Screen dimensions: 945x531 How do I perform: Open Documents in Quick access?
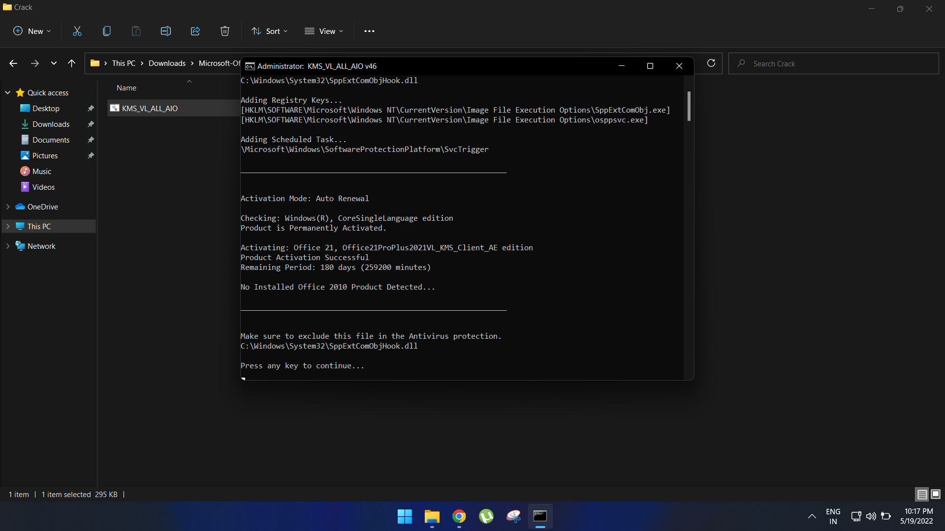pos(51,140)
